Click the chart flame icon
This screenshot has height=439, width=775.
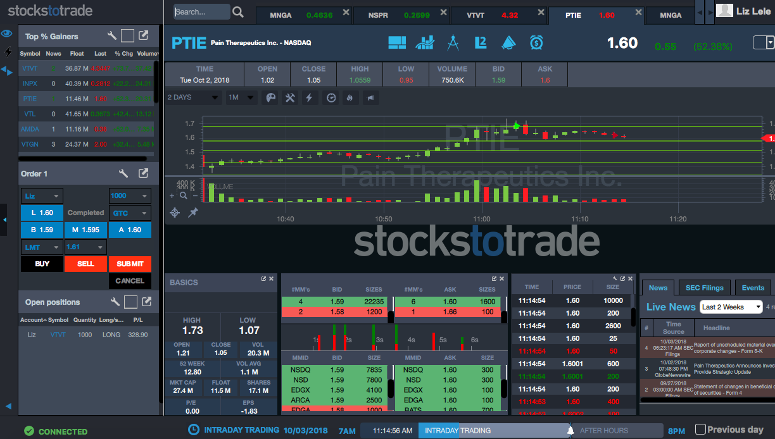(349, 97)
